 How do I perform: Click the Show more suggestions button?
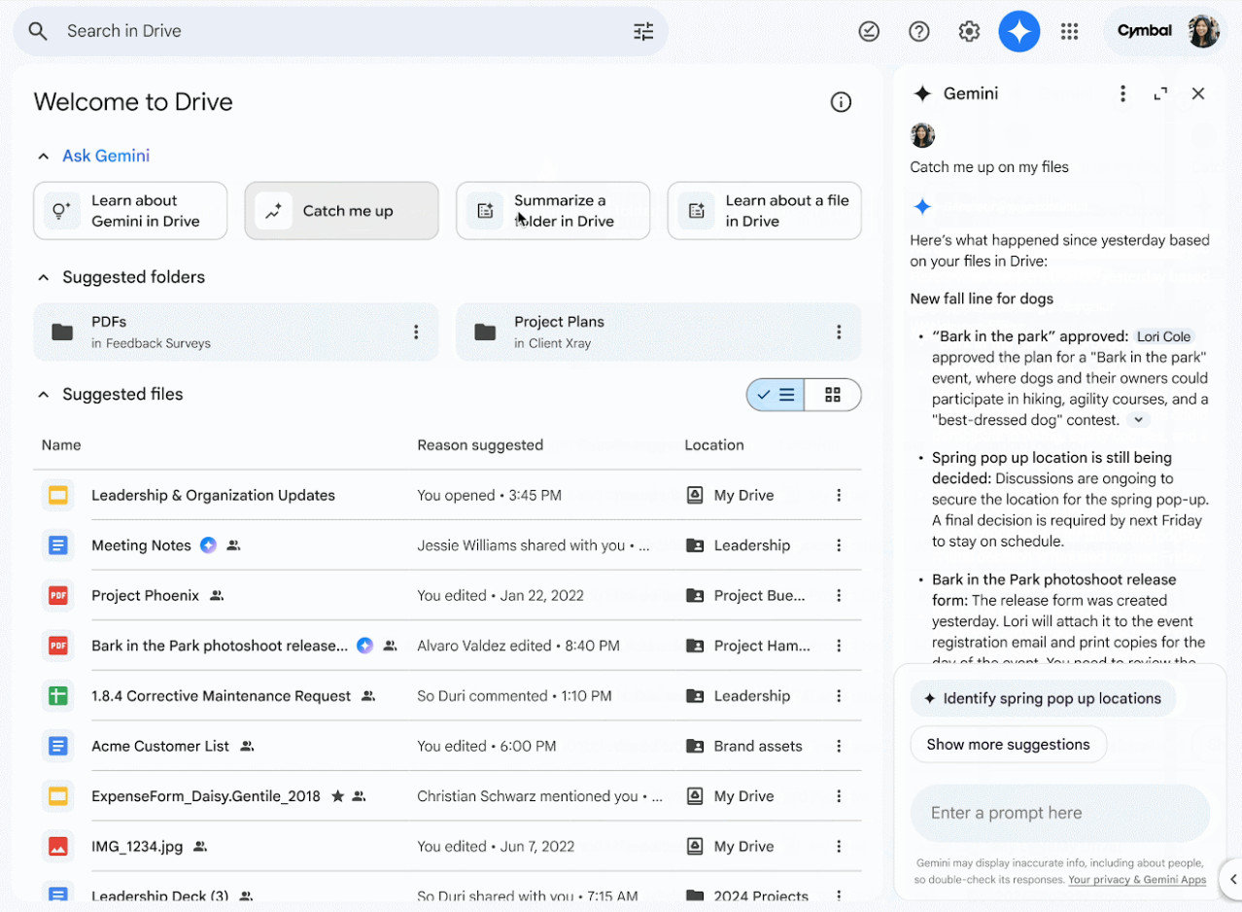click(1008, 745)
